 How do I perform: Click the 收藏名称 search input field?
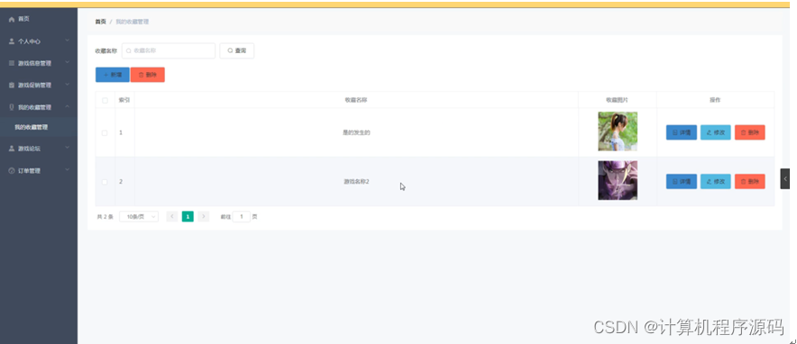(x=169, y=50)
